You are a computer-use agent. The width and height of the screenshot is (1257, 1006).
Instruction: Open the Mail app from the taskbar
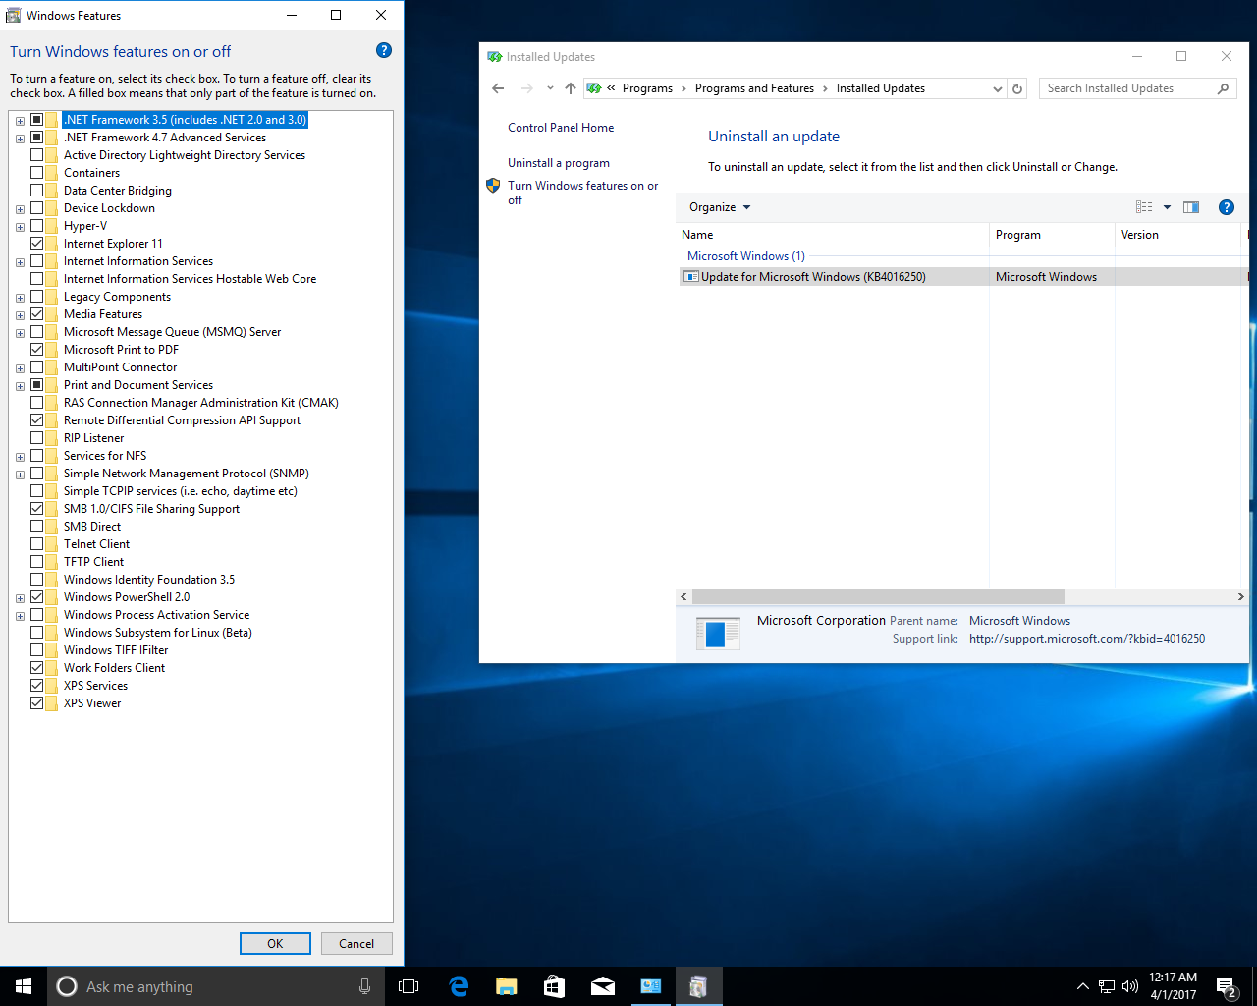coord(603,986)
